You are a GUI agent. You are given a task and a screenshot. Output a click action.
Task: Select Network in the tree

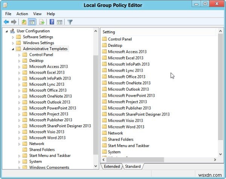coord(37,144)
